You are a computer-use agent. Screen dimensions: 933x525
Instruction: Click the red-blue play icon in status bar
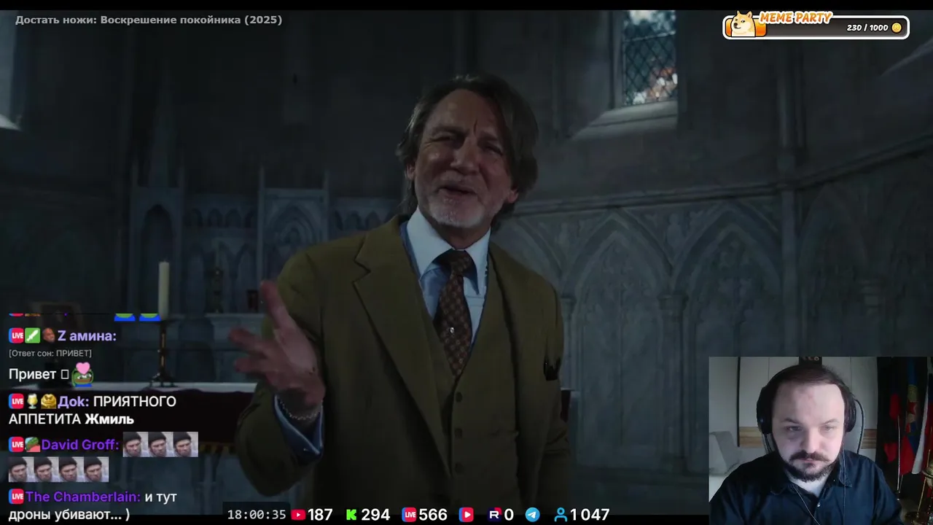(466, 515)
